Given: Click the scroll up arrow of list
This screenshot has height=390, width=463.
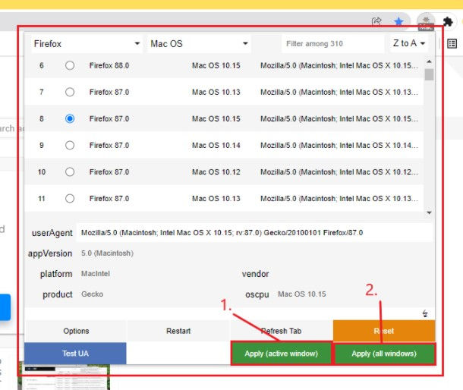Looking at the screenshot, I should 430,61.
